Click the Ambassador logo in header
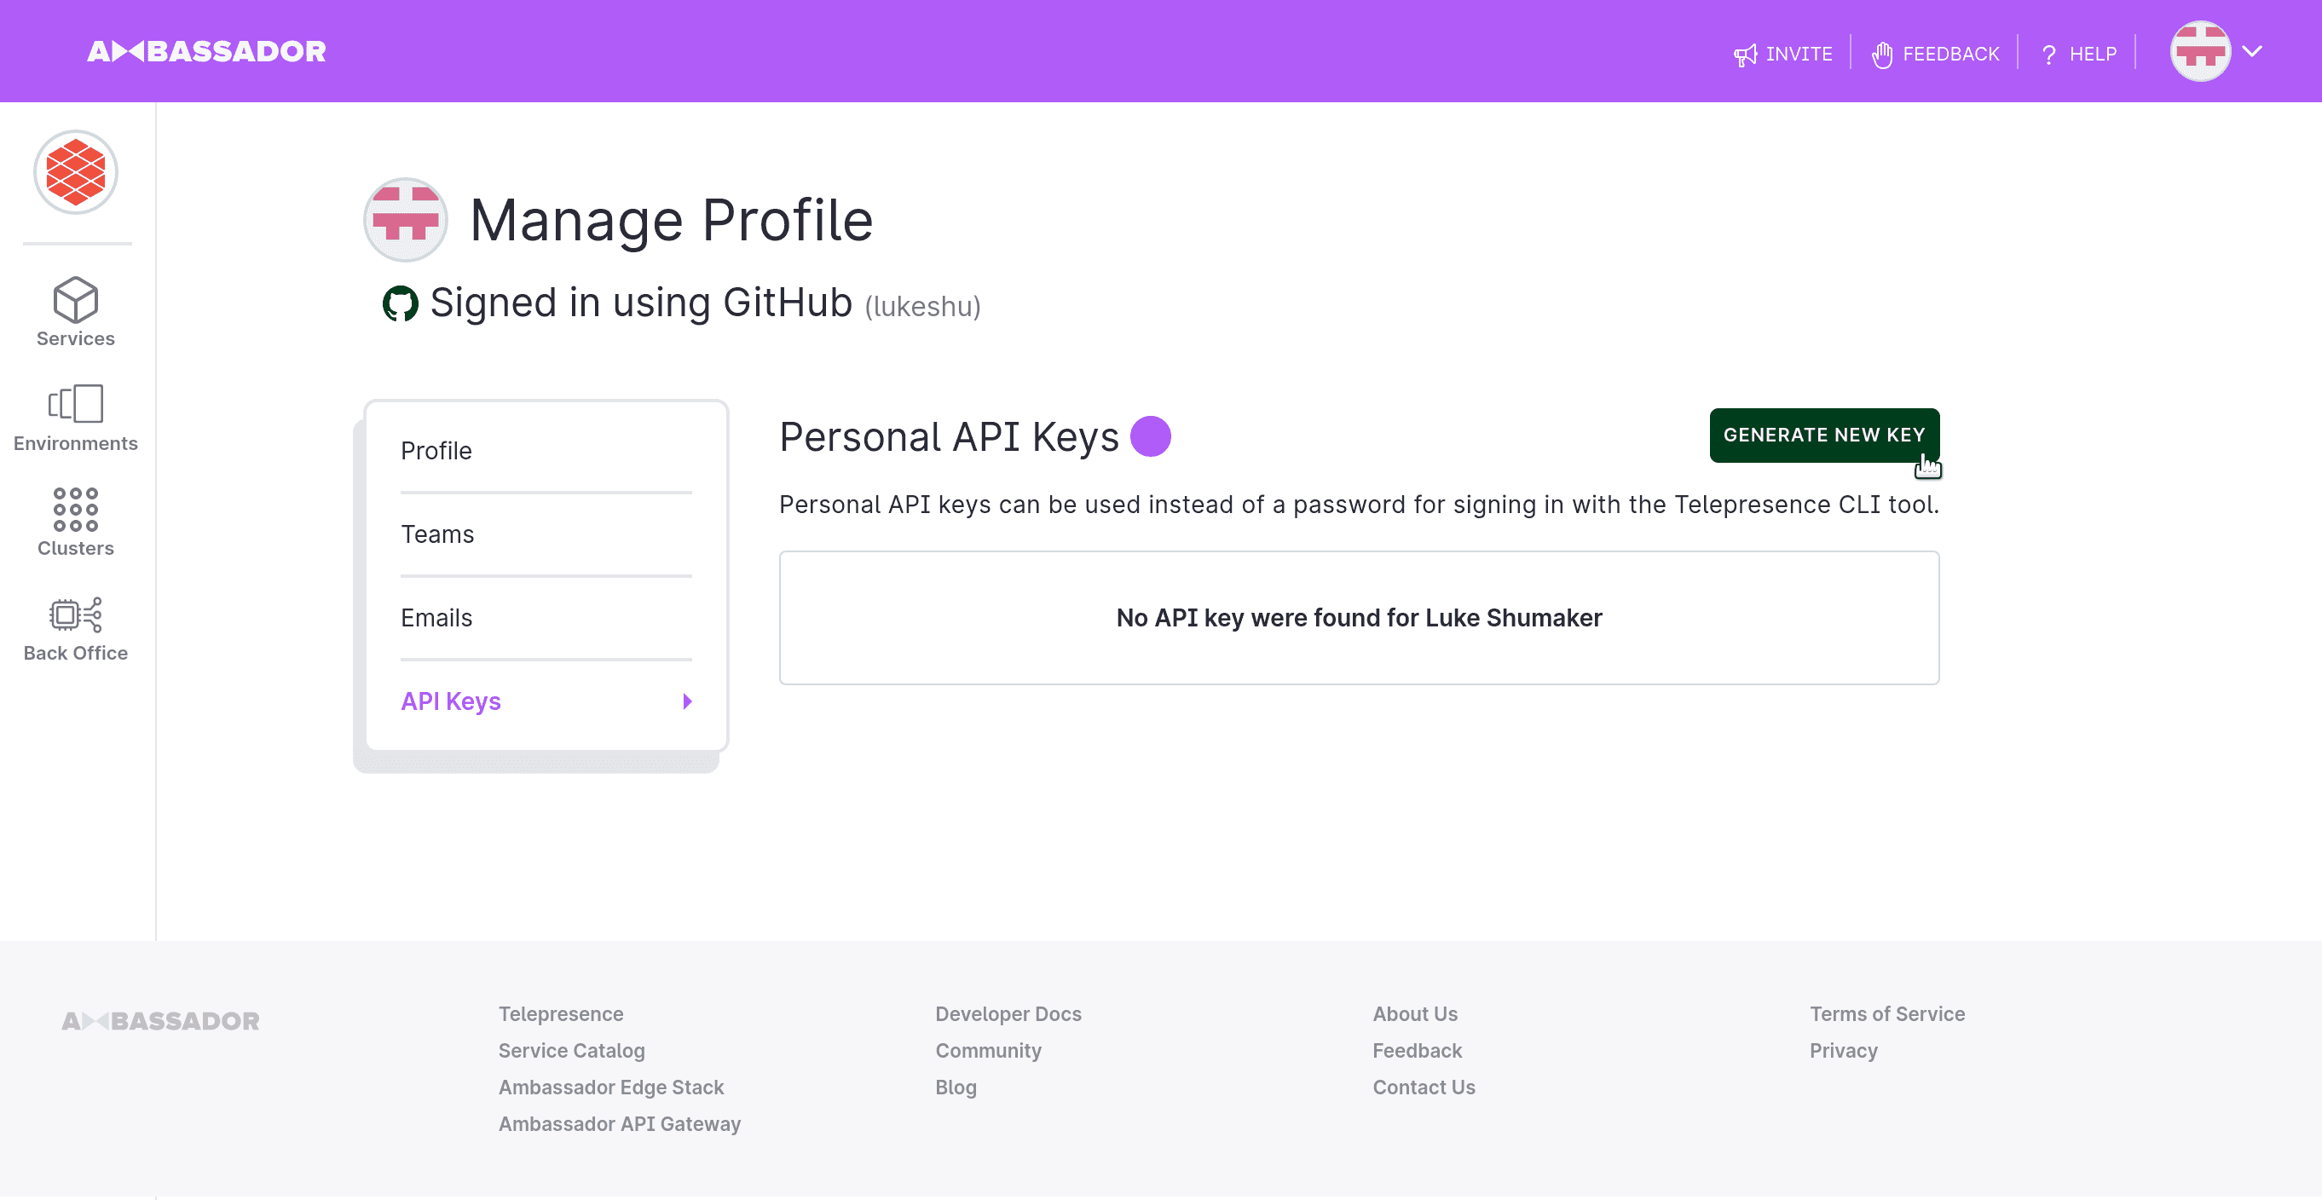This screenshot has height=1200, width=2322. tap(206, 51)
